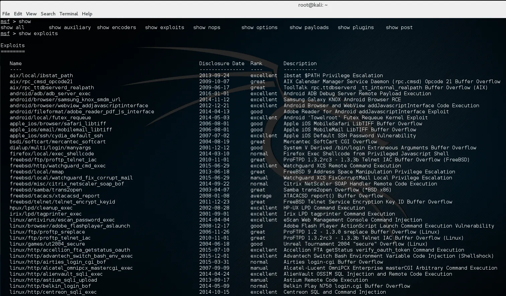This screenshot has height=296, width=506.
Task: Open the Search menu
Action: click(48, 14)
